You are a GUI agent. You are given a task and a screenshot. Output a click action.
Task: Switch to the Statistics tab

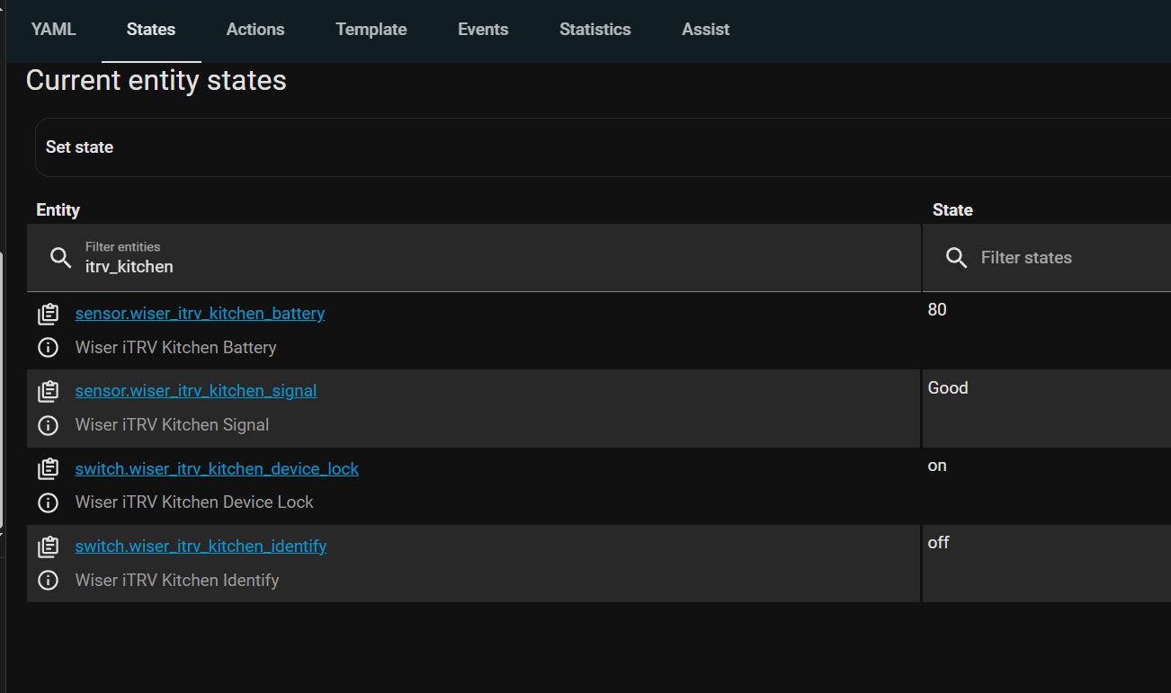coord(595,30)
